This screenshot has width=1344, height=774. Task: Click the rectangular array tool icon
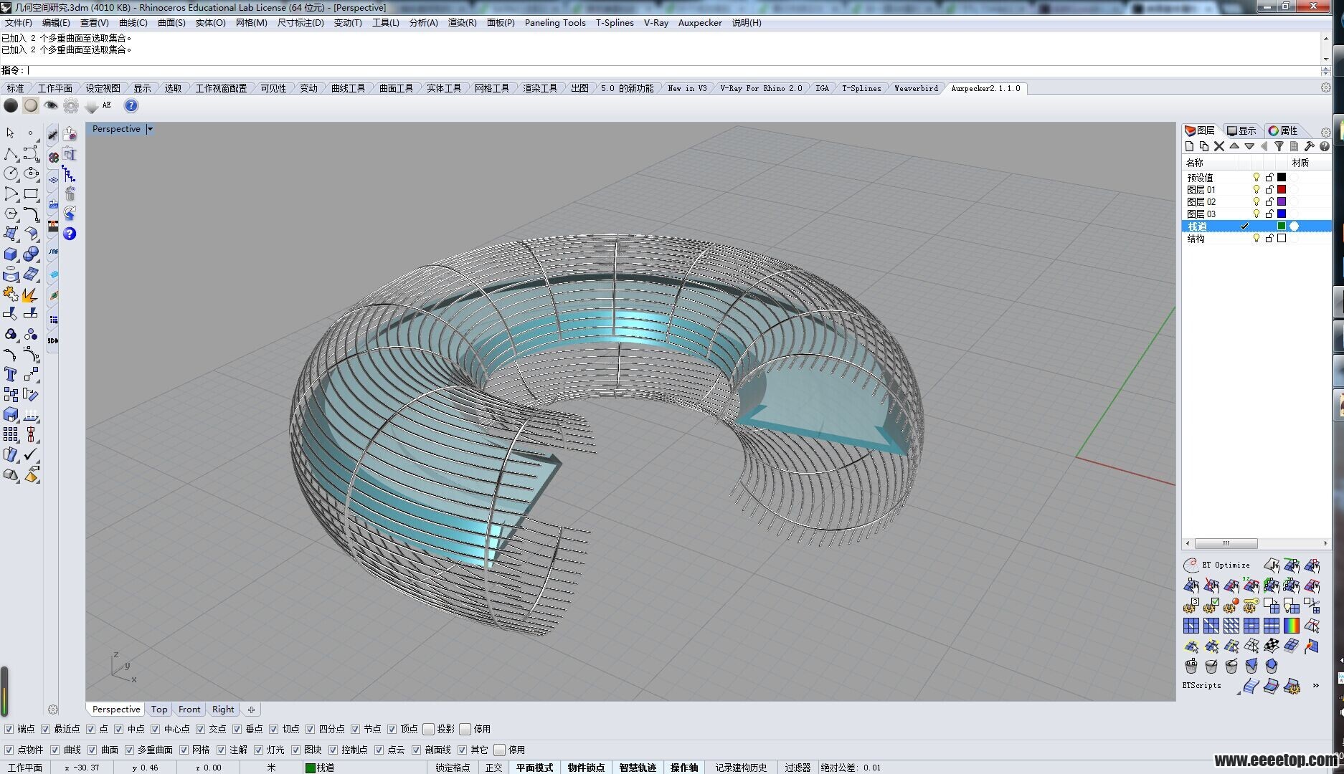[11, 434]
